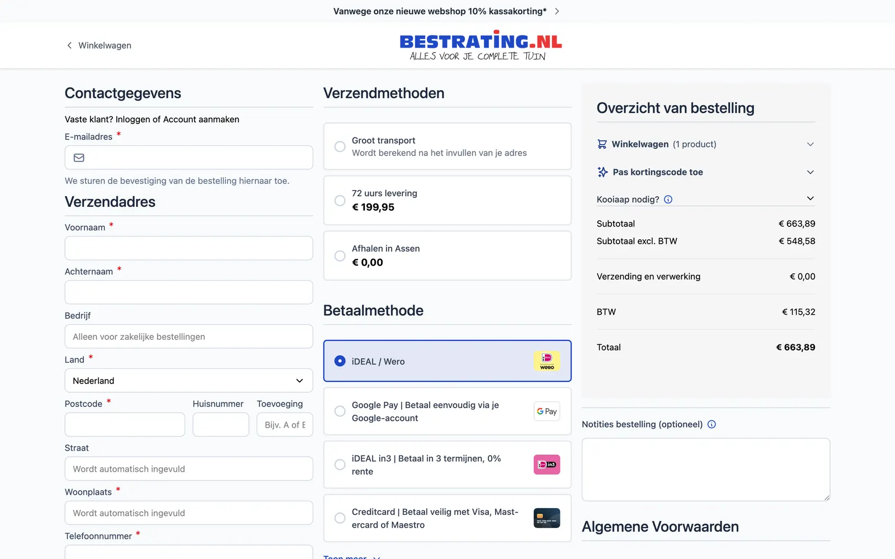Click the Totaal amount € 663,89

point(795,347)
